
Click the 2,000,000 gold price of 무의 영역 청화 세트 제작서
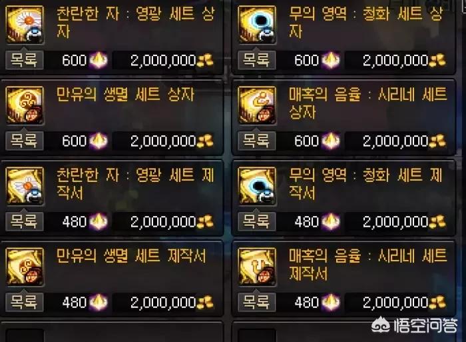(404, 222)
